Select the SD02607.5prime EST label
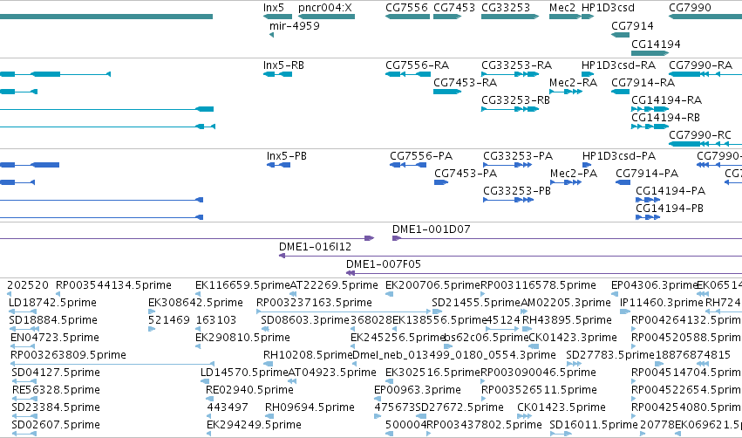The width and height of the screenshot is (742, 438). (56, 425)
